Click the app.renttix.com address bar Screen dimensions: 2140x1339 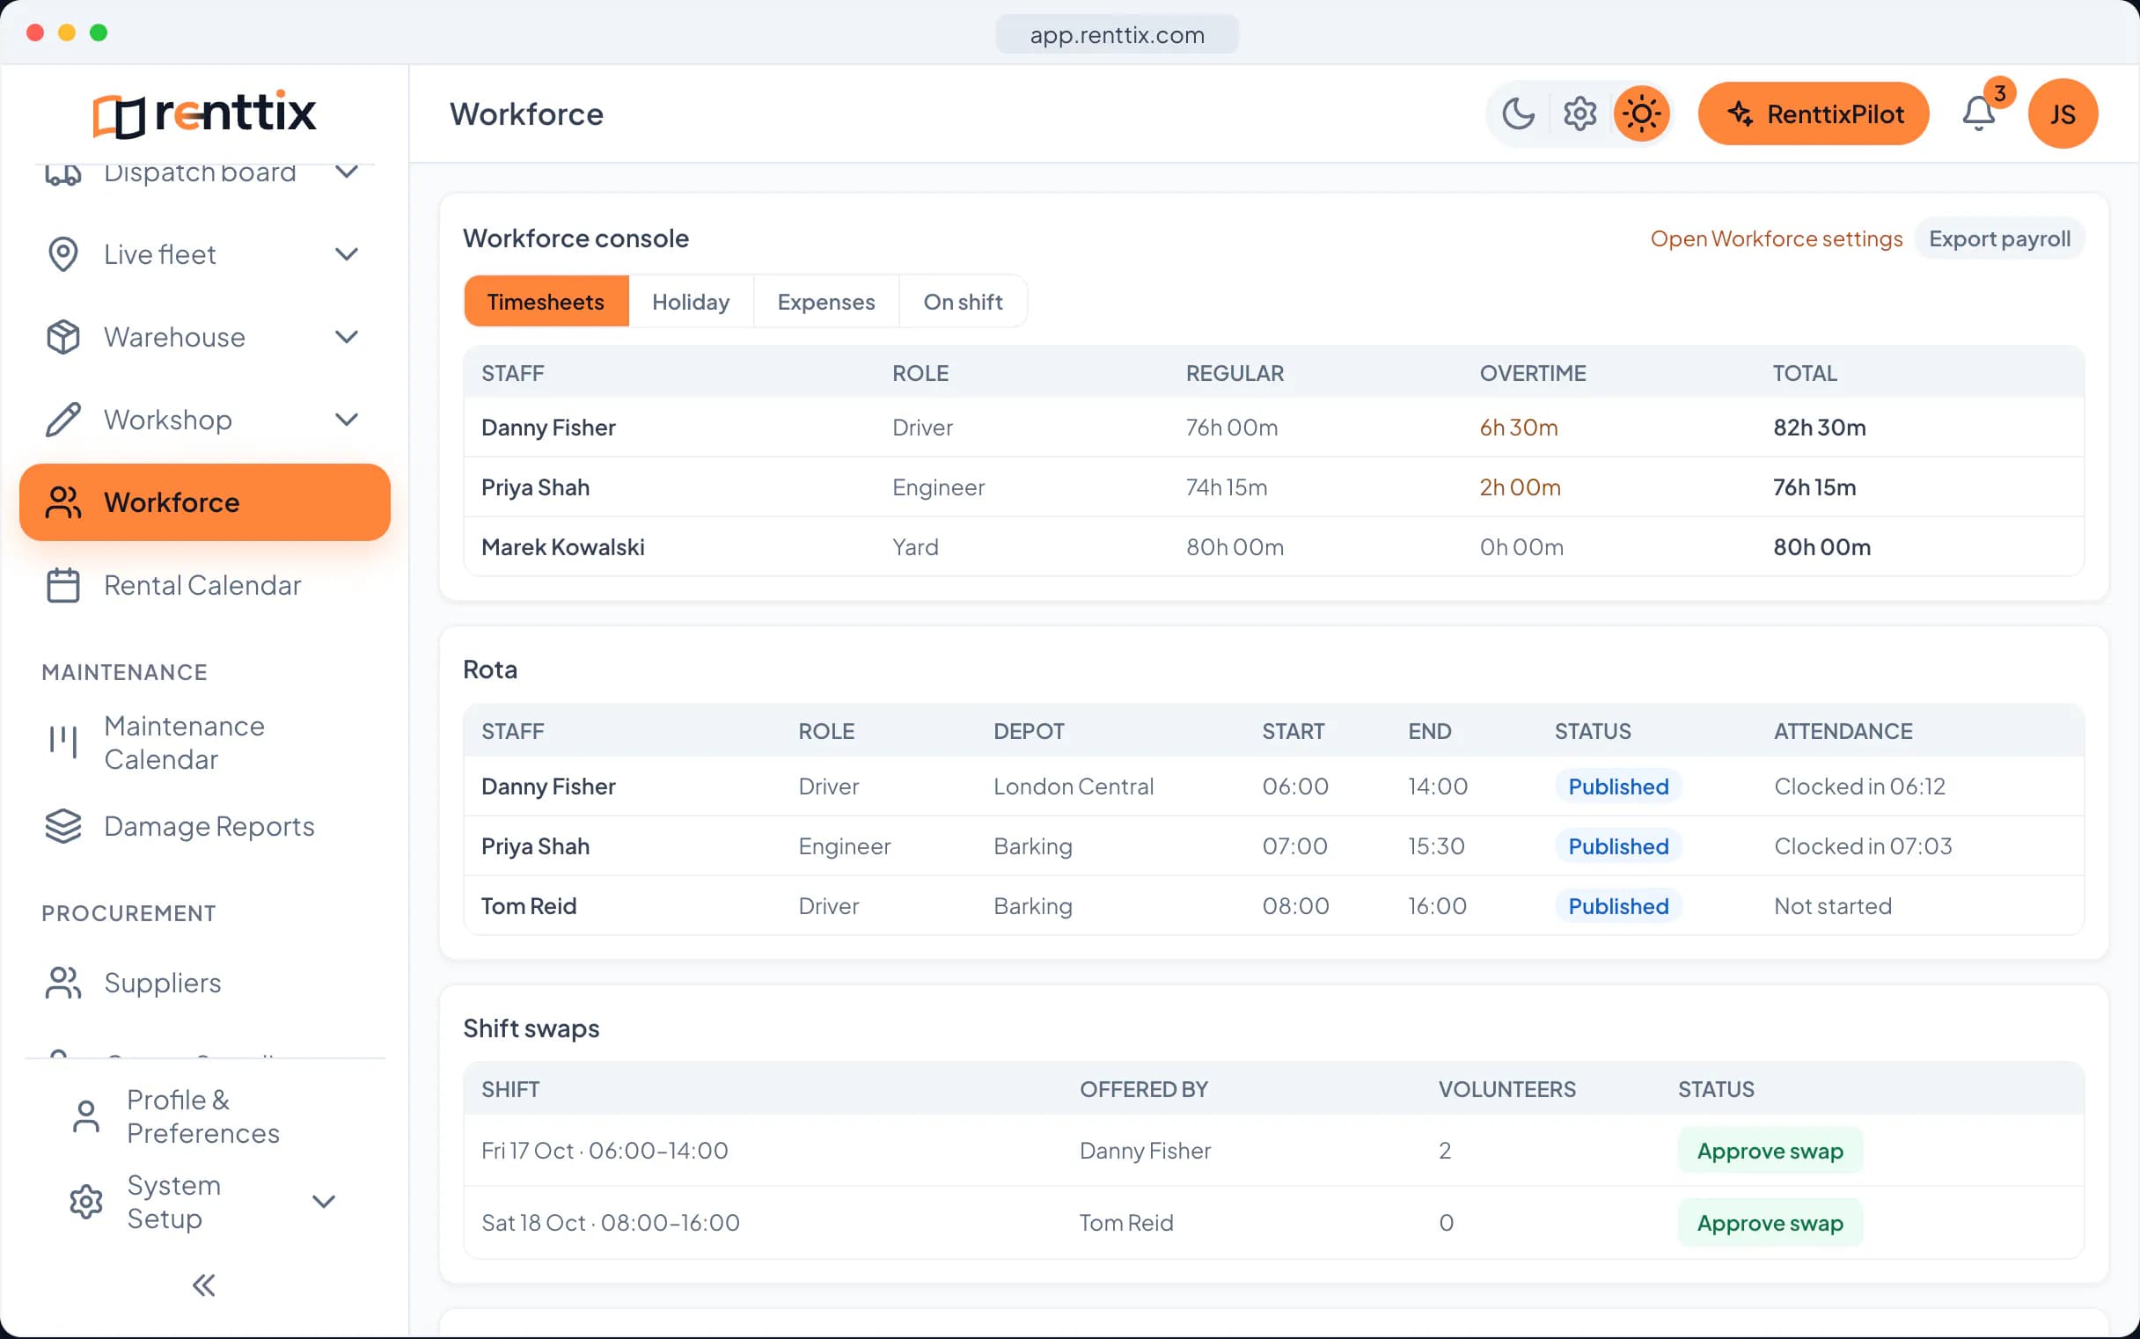tap(1117, 34)
